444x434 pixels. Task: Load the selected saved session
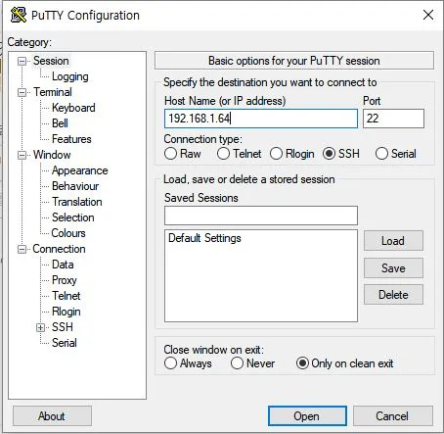393,241
